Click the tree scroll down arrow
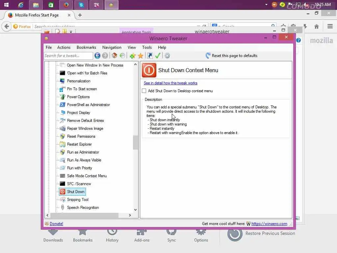This screenshot has width=337, height=253. (x=135, y=210)
